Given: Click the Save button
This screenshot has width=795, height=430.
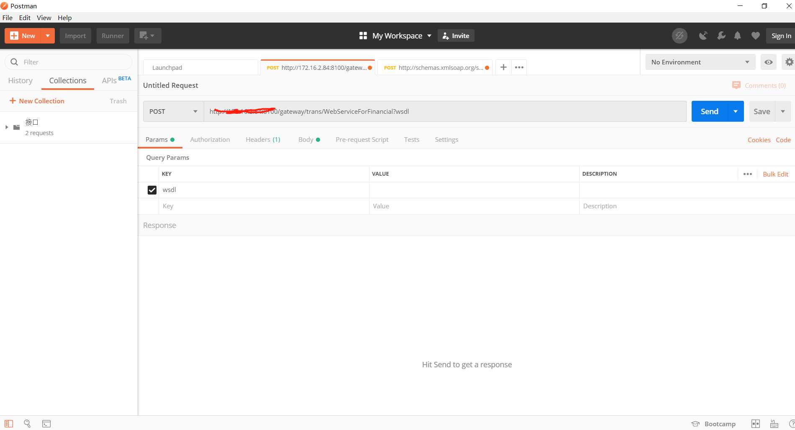Looking at the screenshot, I should pyautogui.click(x=762, y=111).
